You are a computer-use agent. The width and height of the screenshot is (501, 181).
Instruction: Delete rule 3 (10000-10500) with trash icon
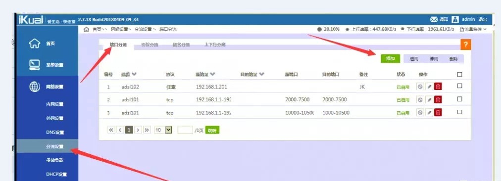click(438, 112)
